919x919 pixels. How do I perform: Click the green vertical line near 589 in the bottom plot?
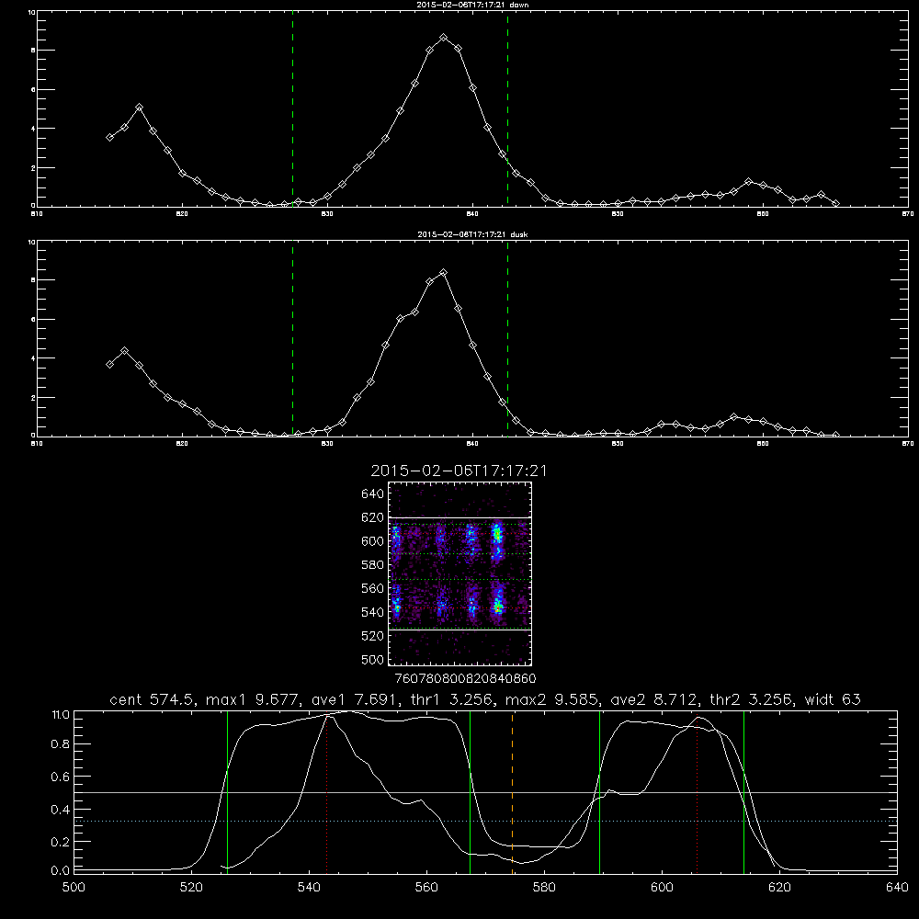[x=599, y=792]
